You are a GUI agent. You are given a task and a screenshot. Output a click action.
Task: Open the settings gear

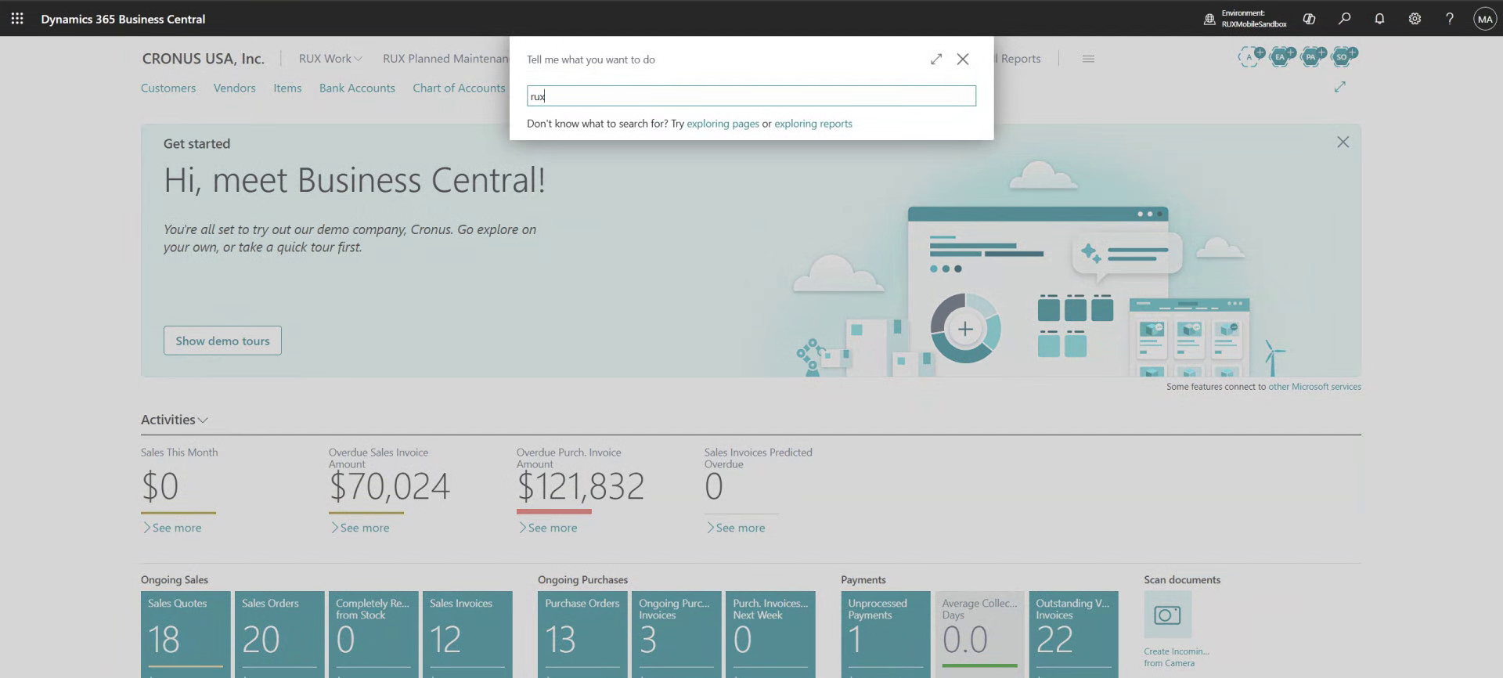pyautogui.click(x=1415, y=19)
